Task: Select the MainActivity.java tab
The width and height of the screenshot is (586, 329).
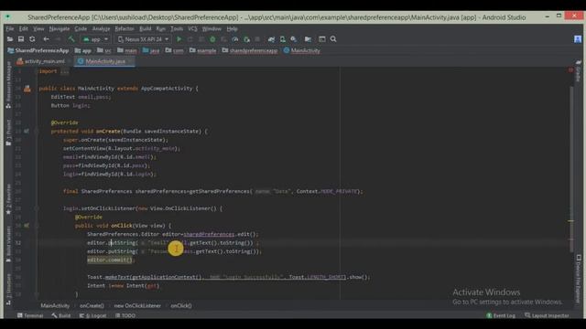Action: 105,61
